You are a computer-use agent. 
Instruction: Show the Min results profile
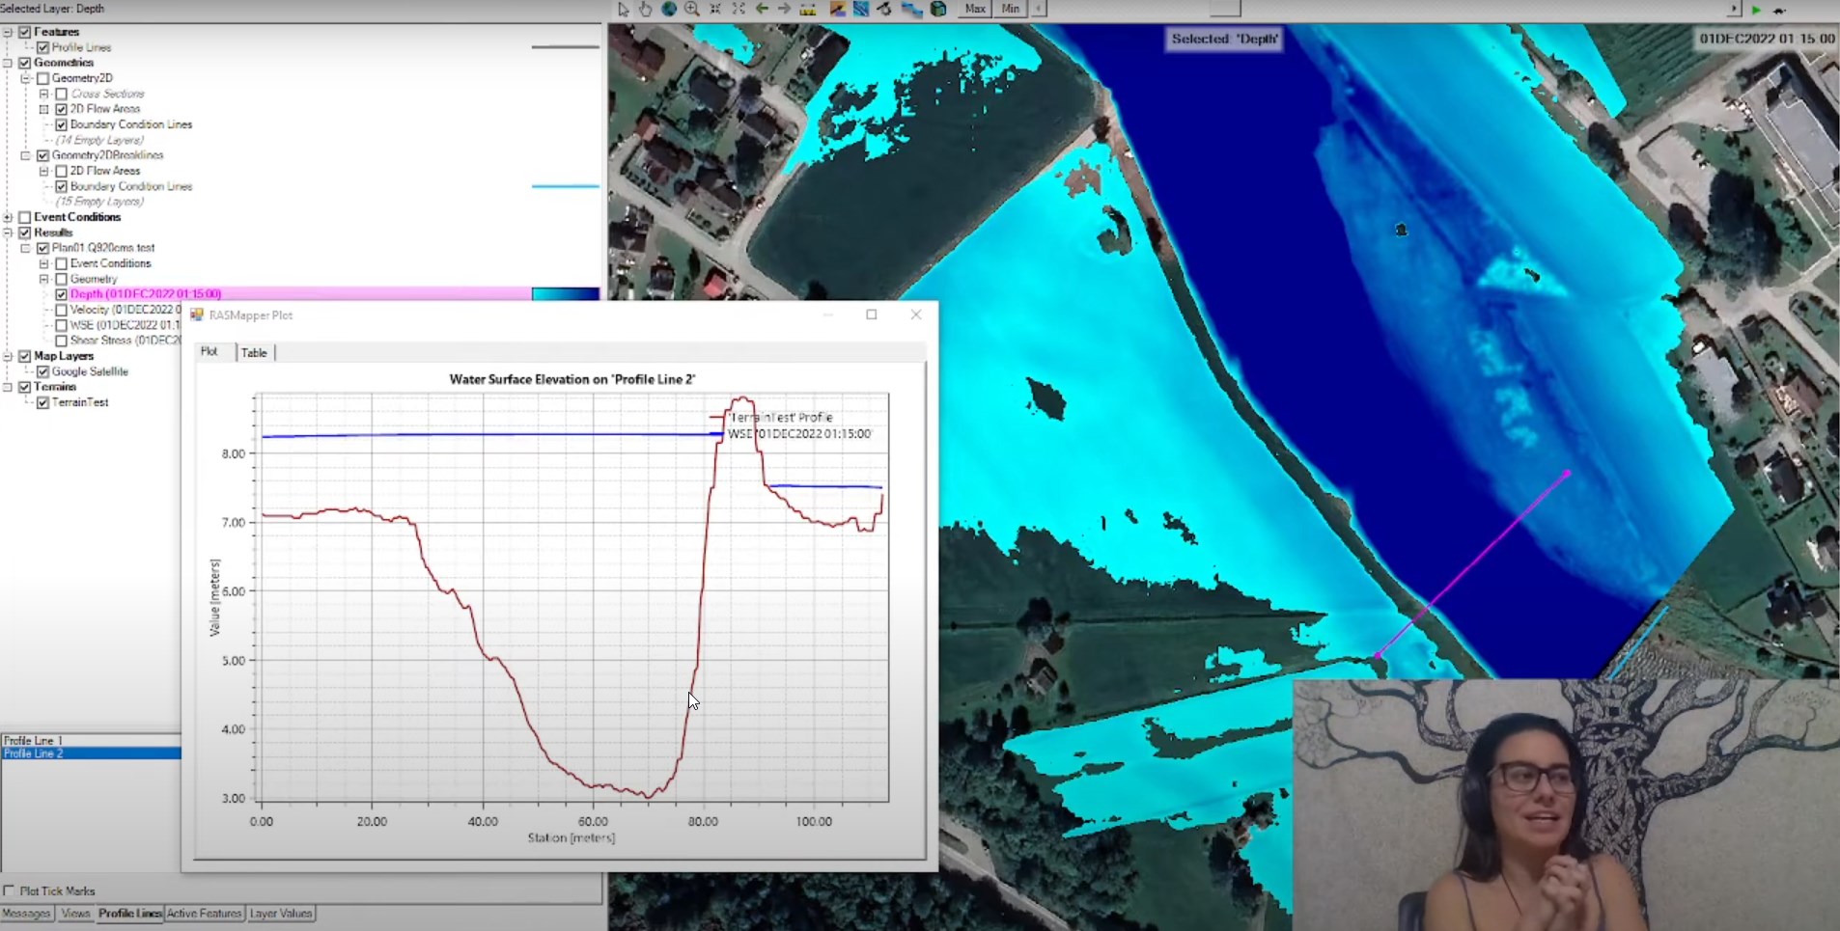tap(1010, 9)
